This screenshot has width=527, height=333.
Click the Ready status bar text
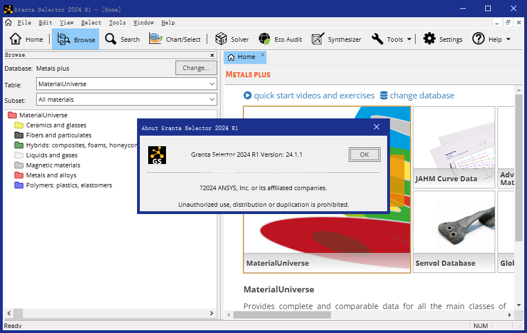(13, 326)
